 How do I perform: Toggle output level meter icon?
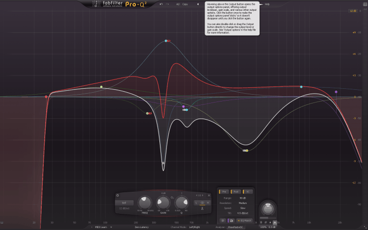coord(275,222)
